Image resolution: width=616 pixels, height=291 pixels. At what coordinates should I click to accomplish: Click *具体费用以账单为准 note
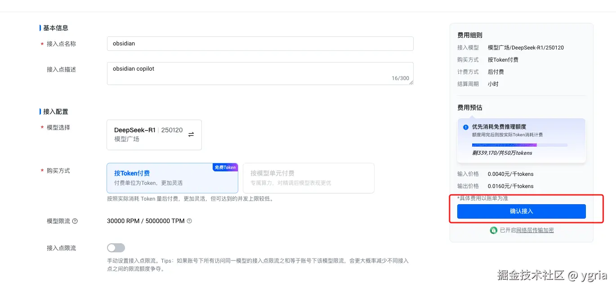pyautogui.click(x=482, y=198)
